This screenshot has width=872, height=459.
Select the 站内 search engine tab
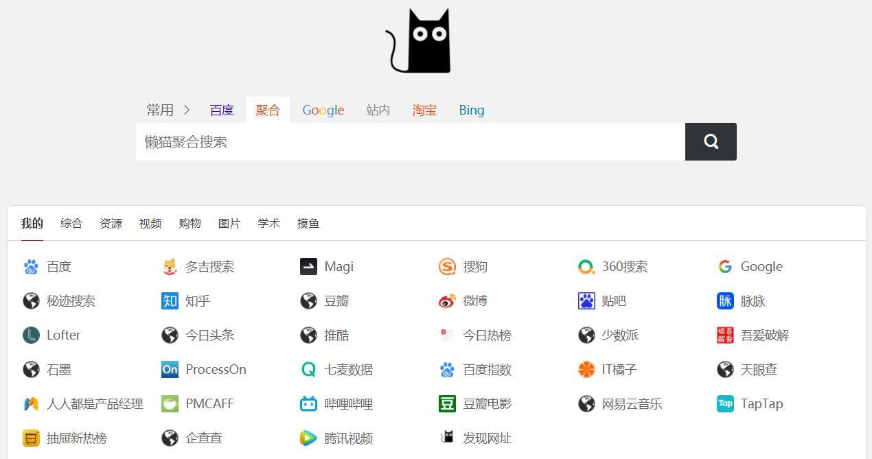(x=378, y=110)
